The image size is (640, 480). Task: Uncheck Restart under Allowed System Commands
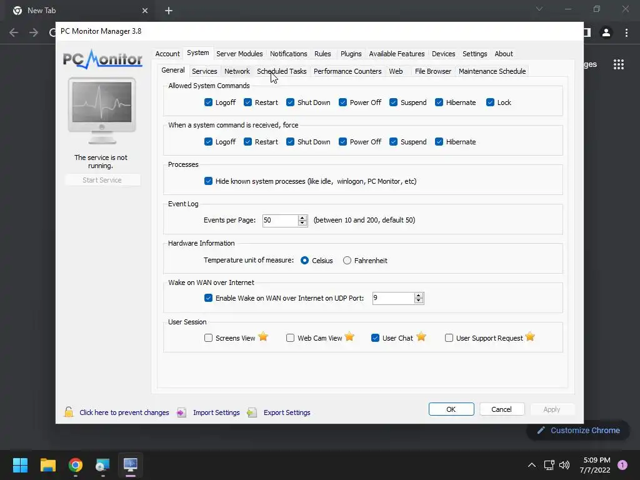(x=247, y=102)
